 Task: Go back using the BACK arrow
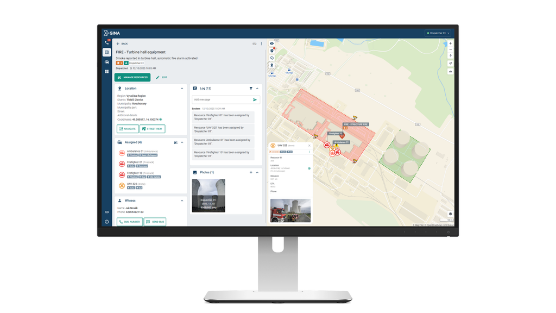(122, 43)
